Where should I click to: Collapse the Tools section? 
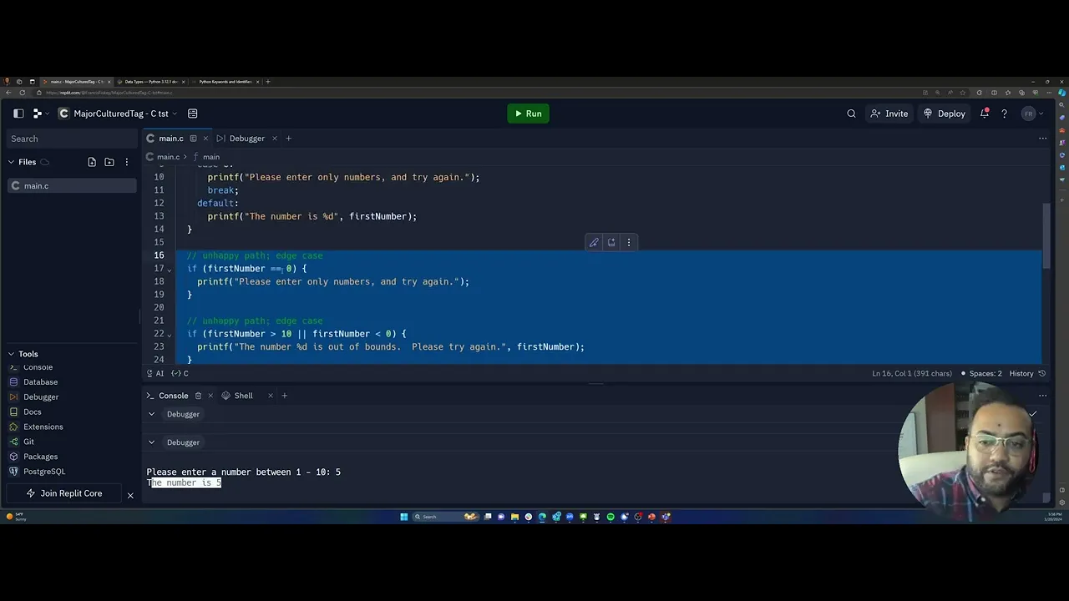click(12, 354)
